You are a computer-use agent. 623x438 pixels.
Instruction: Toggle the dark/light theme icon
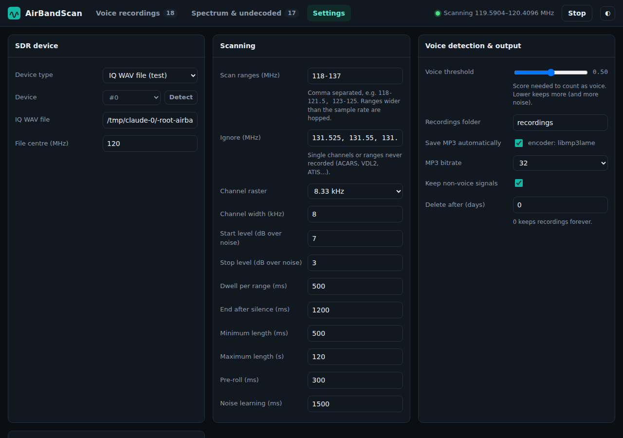tap(607, 13)
